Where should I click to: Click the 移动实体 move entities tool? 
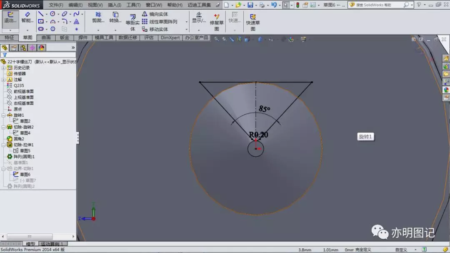pyautogui.click(x=155, y=29)
